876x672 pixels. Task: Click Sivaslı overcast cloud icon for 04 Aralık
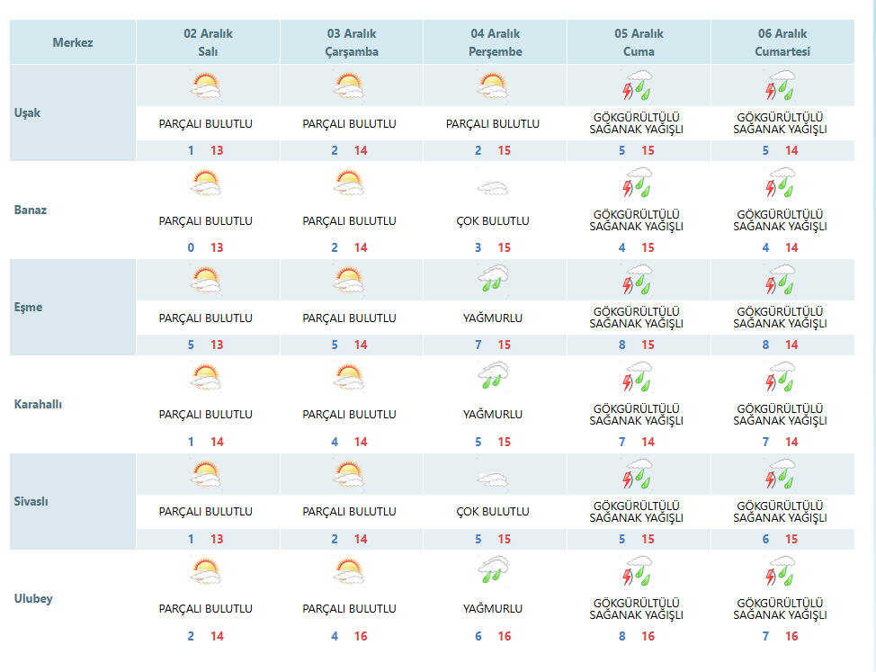(493, 479)
